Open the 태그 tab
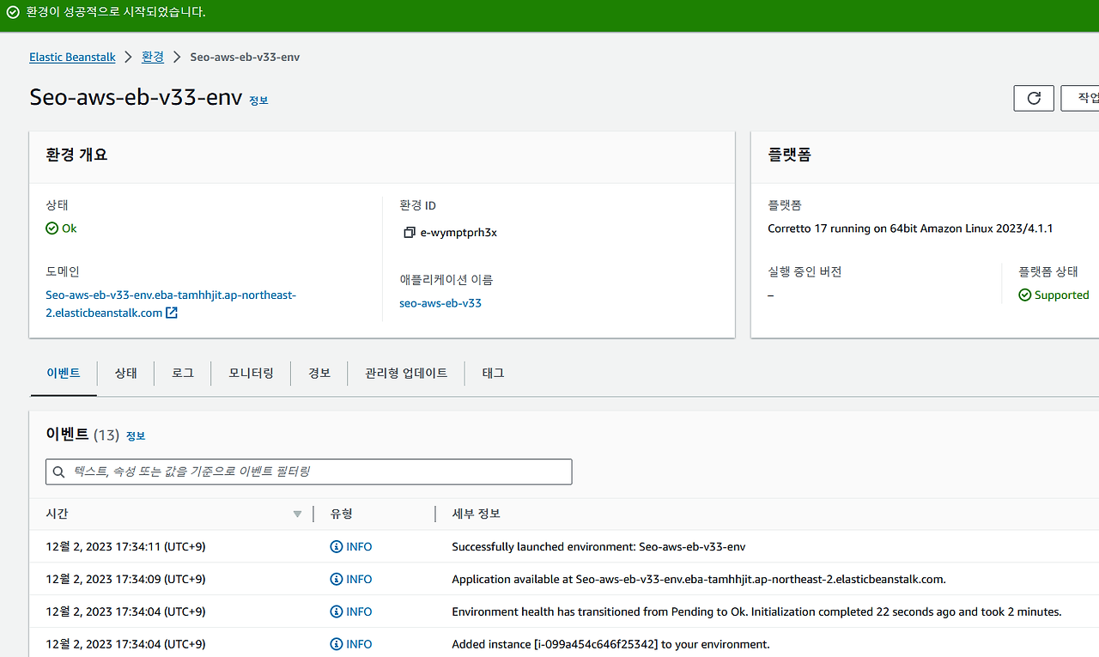 [493, 374]
